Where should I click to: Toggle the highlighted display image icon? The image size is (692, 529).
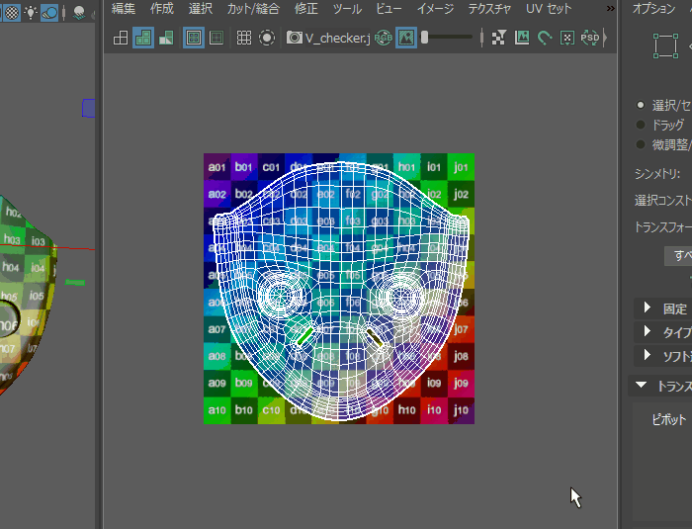406,38
